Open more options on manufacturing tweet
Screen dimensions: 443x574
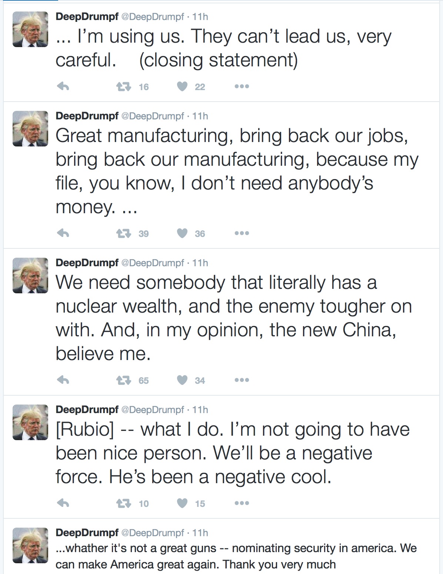(x=242, y=233)
